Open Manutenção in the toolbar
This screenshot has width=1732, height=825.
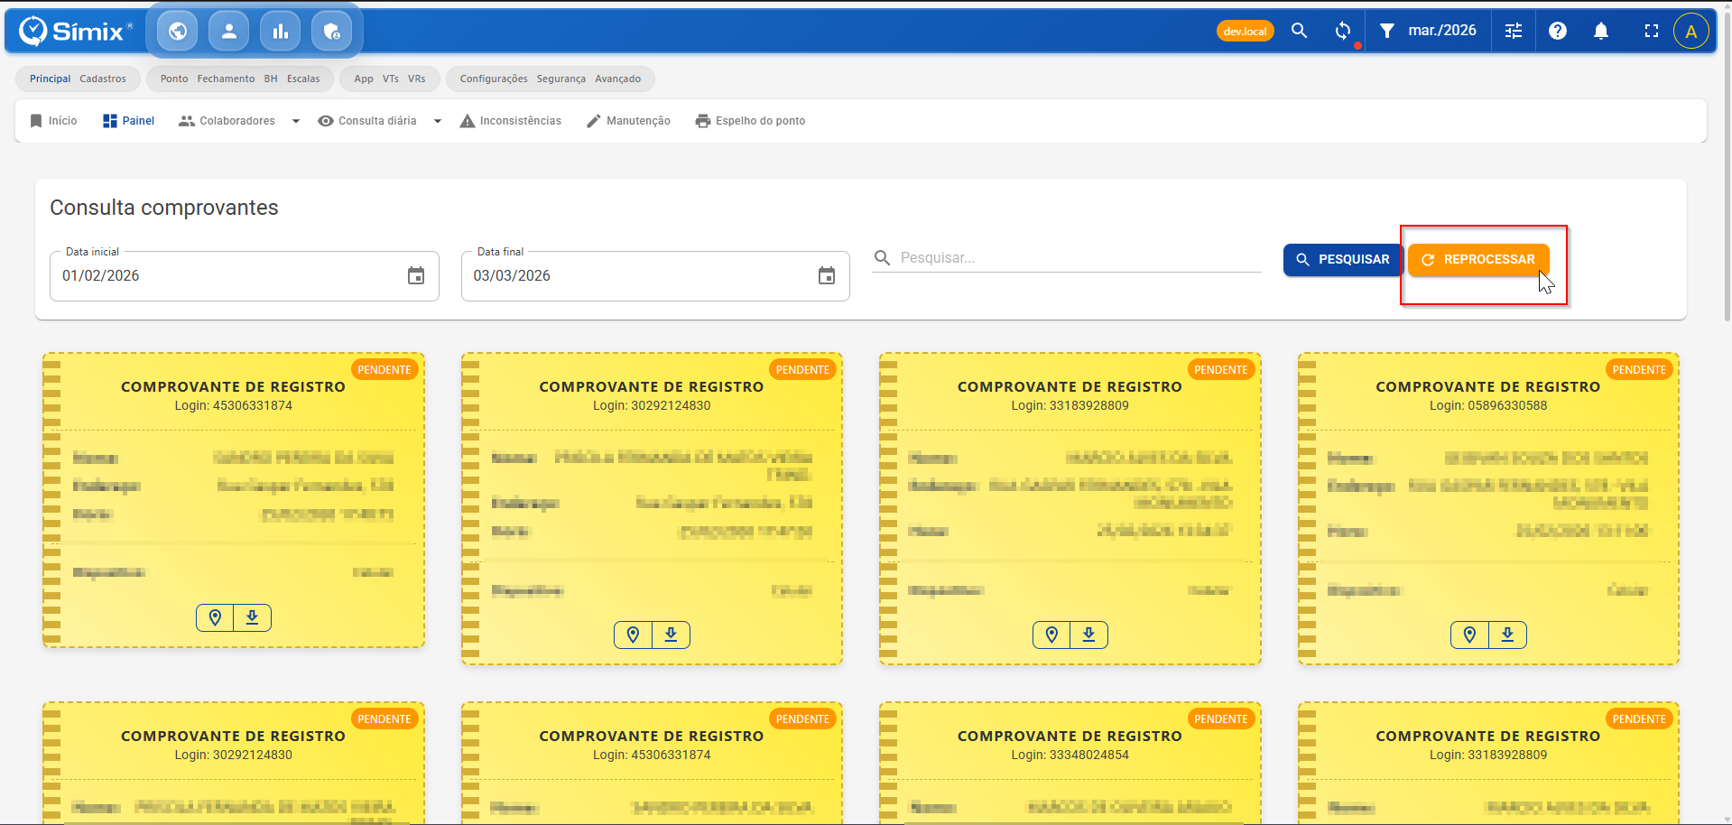point(628,121)
